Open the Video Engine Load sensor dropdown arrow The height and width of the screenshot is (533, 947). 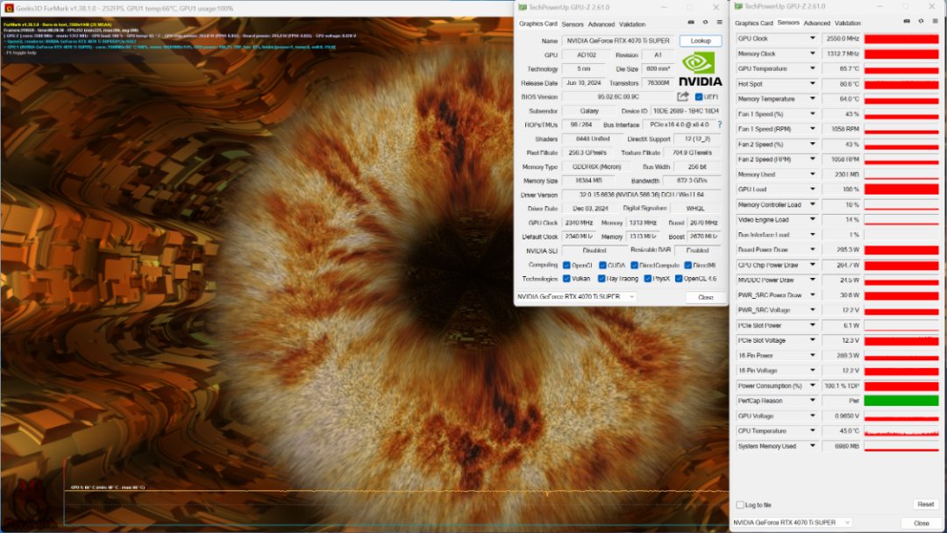click(x=812, y=220)
